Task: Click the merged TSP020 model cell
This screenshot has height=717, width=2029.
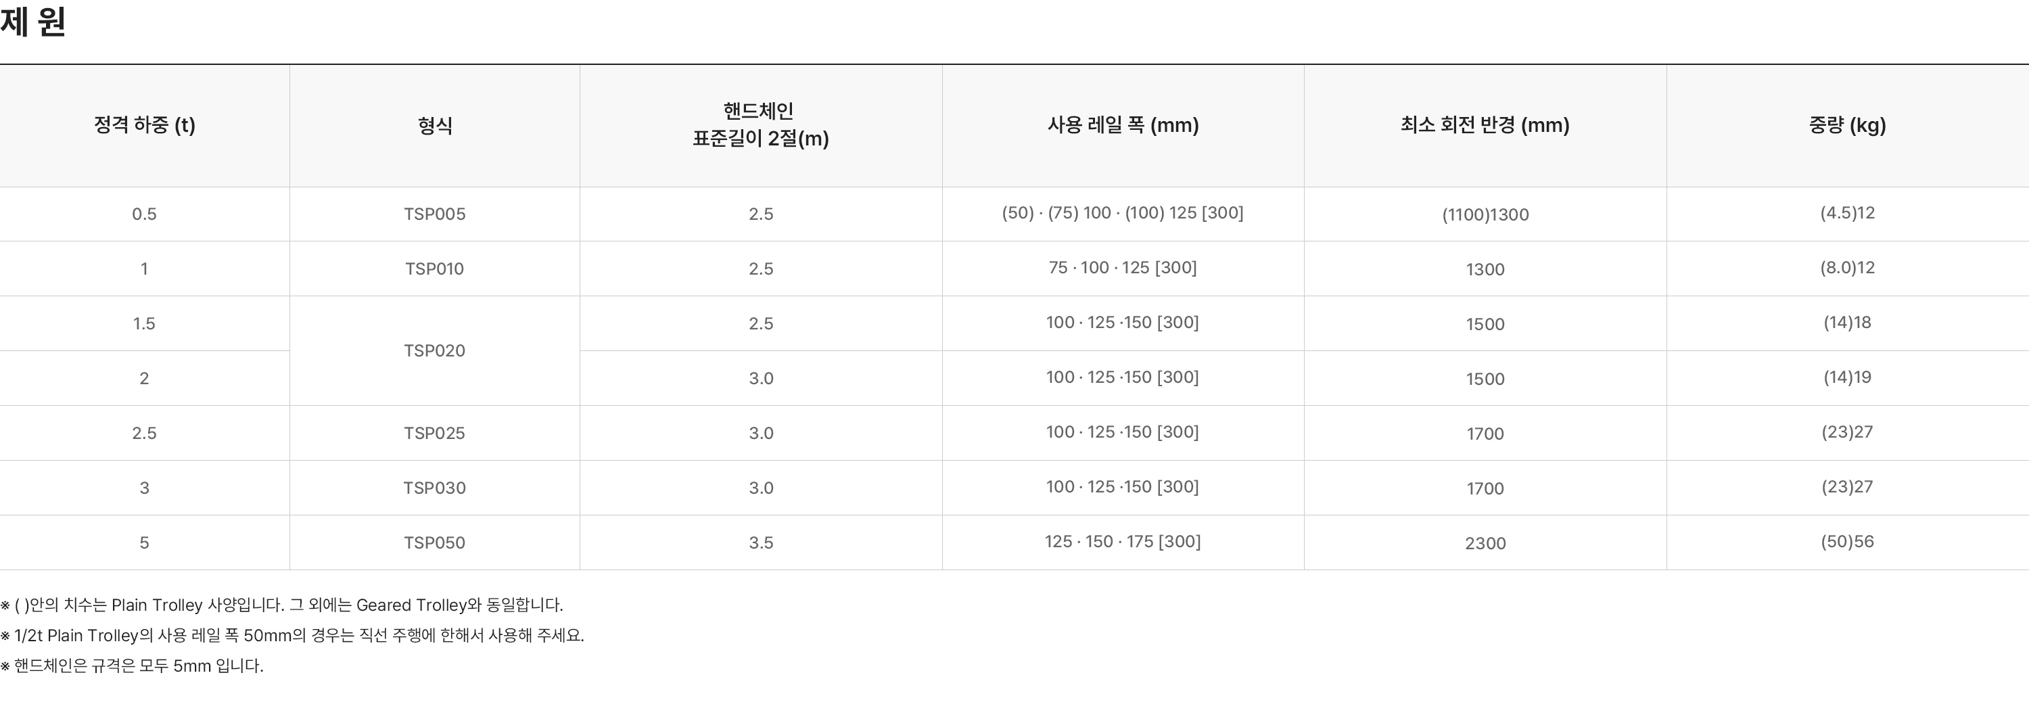Action: (x=435, y=350)
